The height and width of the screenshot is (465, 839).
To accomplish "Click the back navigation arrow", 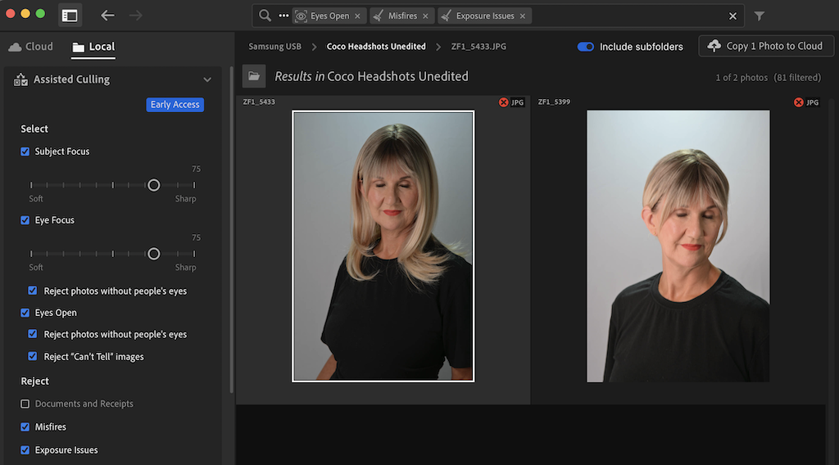I will 107,15.
